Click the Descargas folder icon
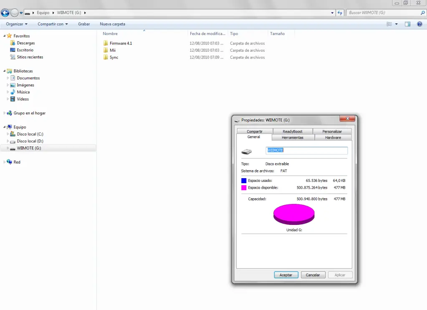 (x=13, y=43)
